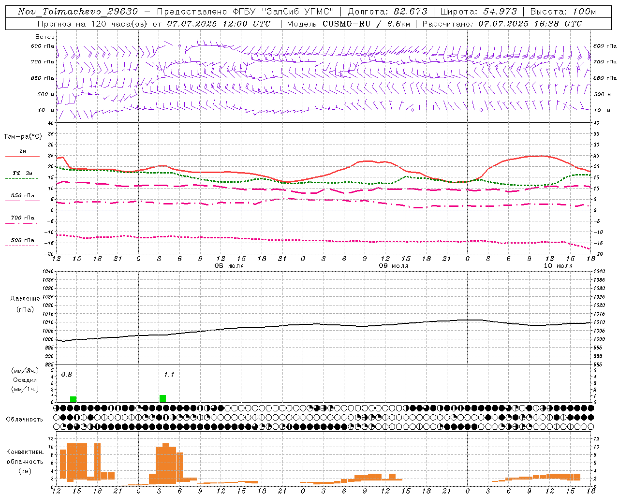Screen dimensions: 619x495
Task: Select '850 гПа' in the temperature legend
Action: pyautogui.click(x=23, y=196)
